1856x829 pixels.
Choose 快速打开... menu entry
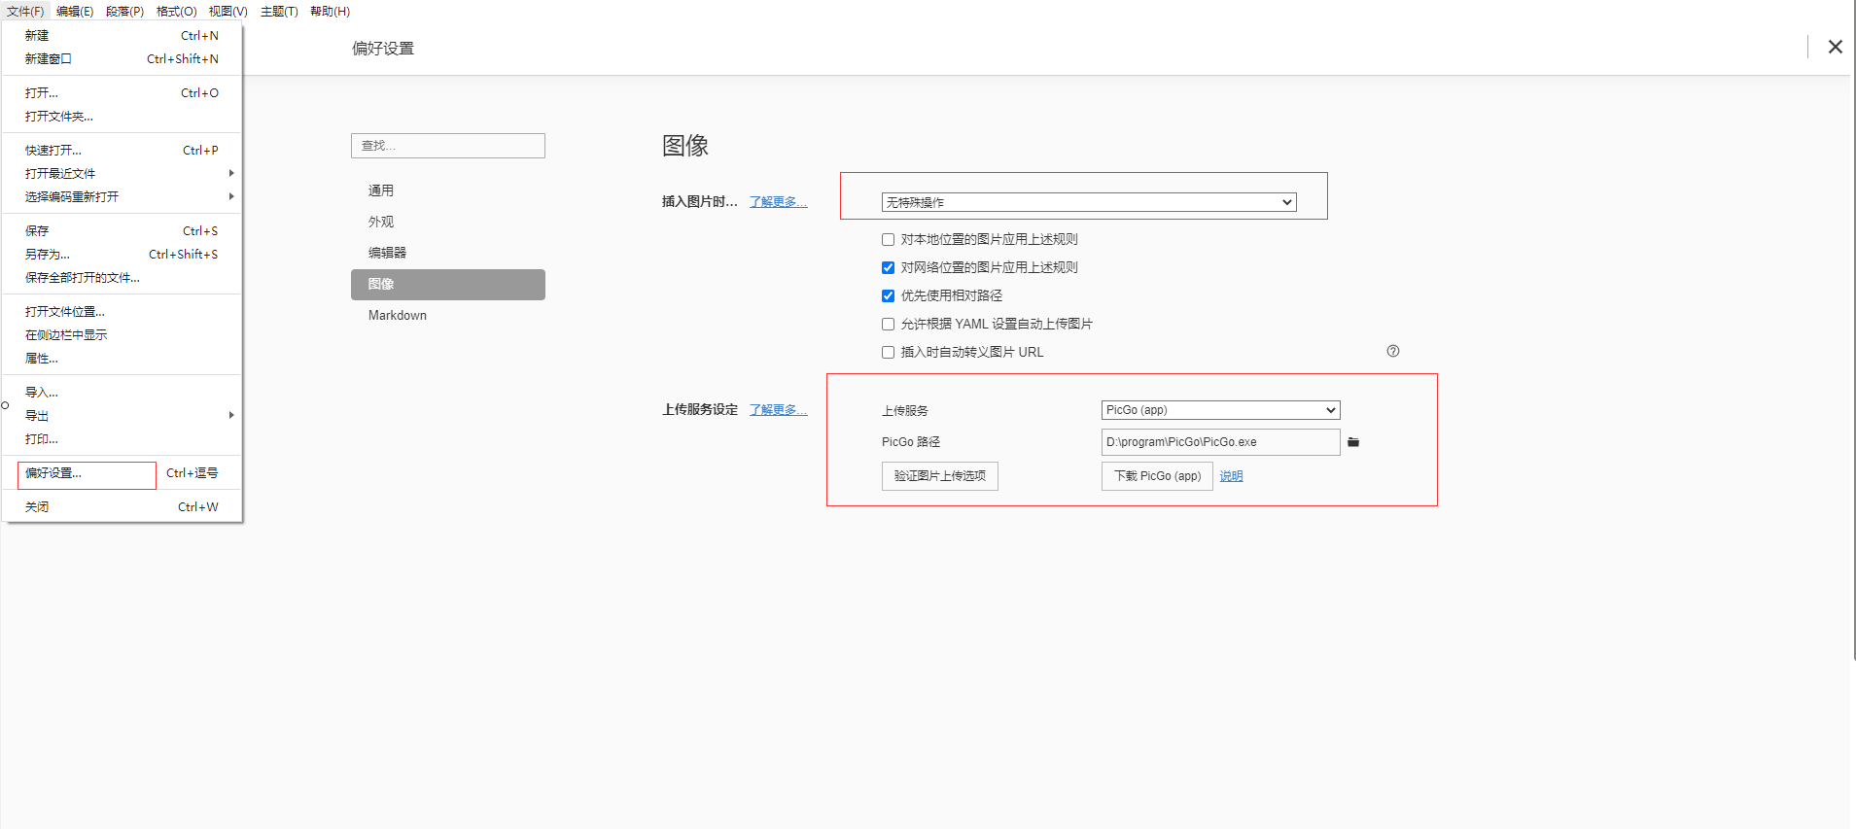(x=123, y=150)
